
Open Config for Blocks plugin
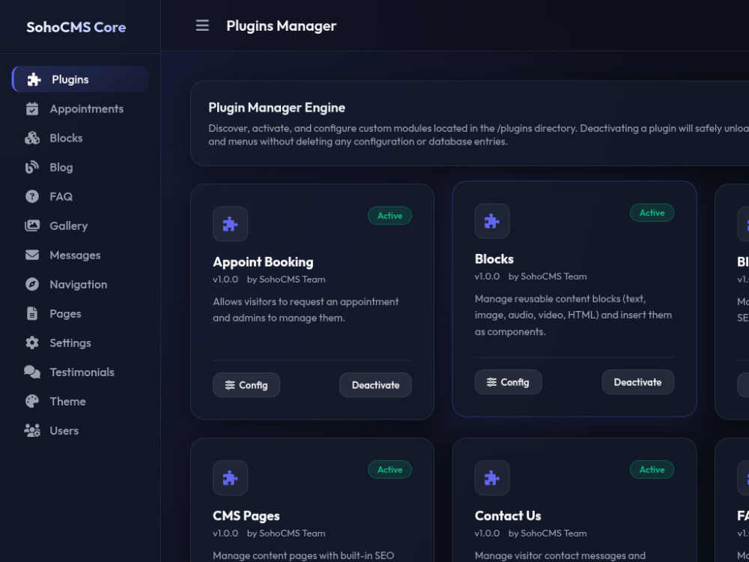509,382
